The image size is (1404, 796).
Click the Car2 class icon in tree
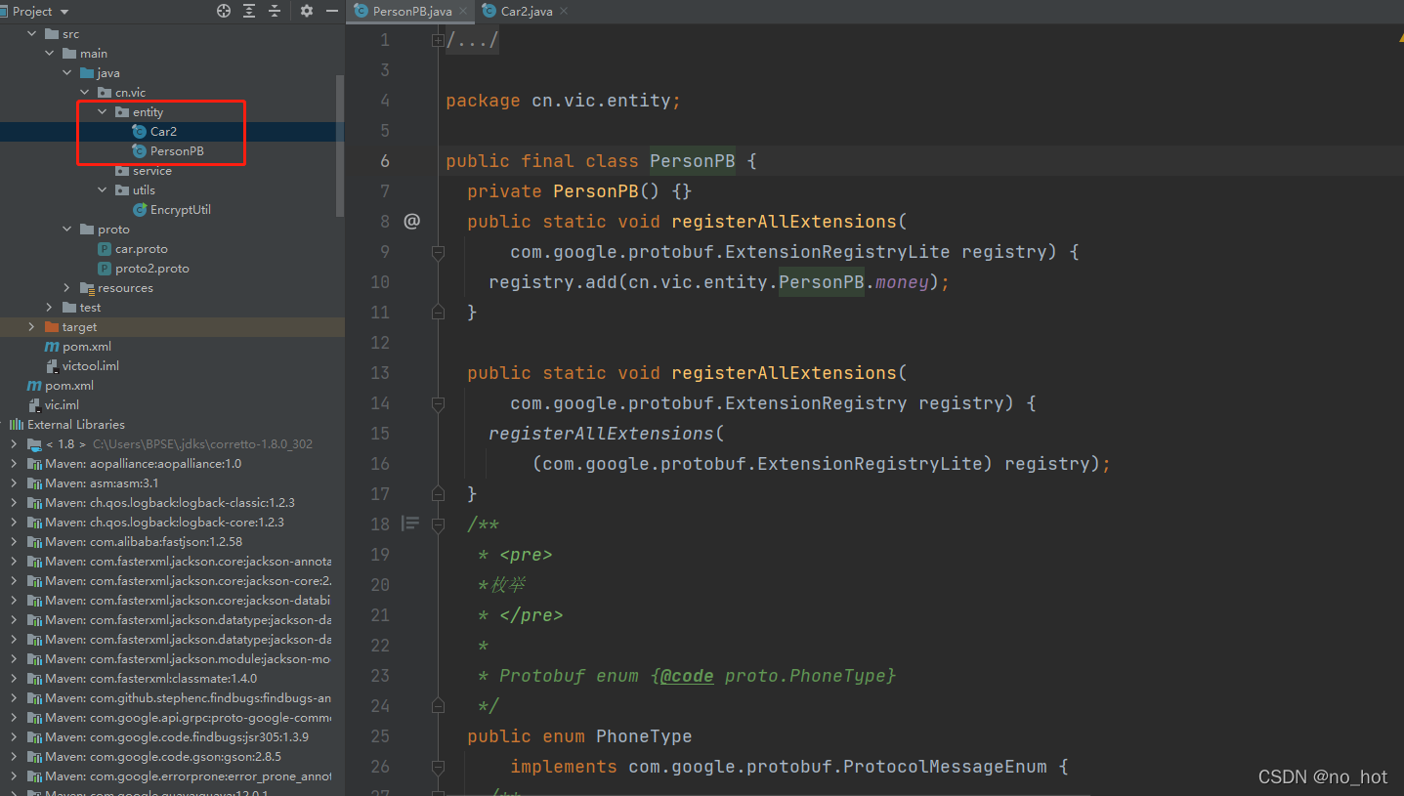pyautogui.click(x=140, y=132)
